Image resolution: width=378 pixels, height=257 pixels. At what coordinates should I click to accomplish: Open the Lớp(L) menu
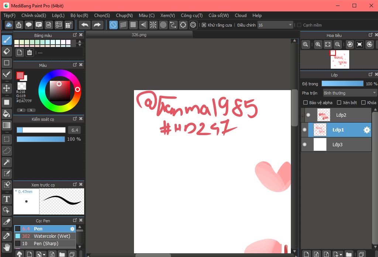coord(58,16)
